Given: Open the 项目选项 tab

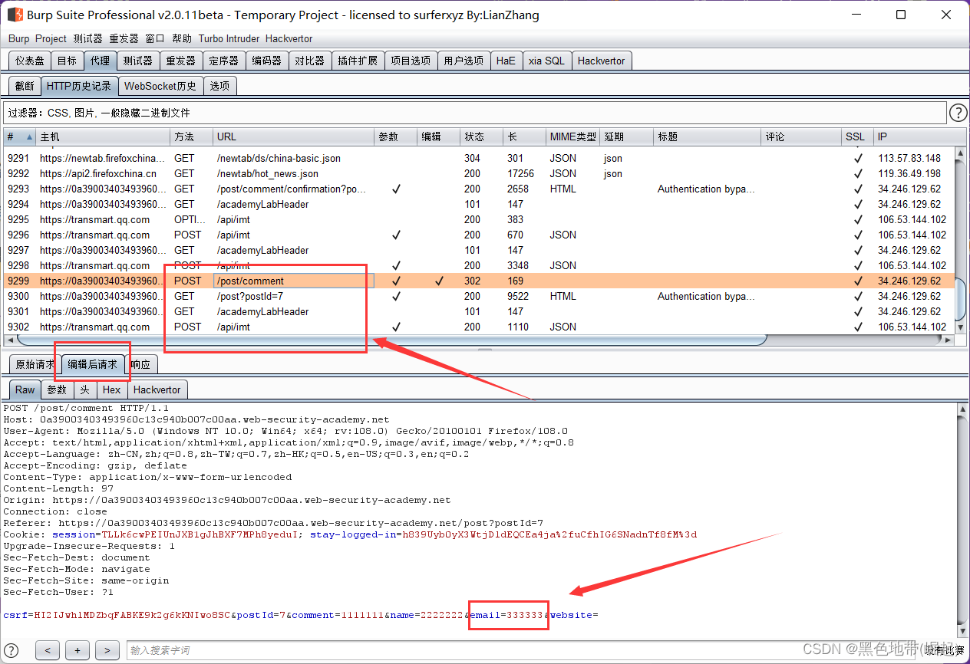Looking at the screenshot, I should (x=411, y=61).
